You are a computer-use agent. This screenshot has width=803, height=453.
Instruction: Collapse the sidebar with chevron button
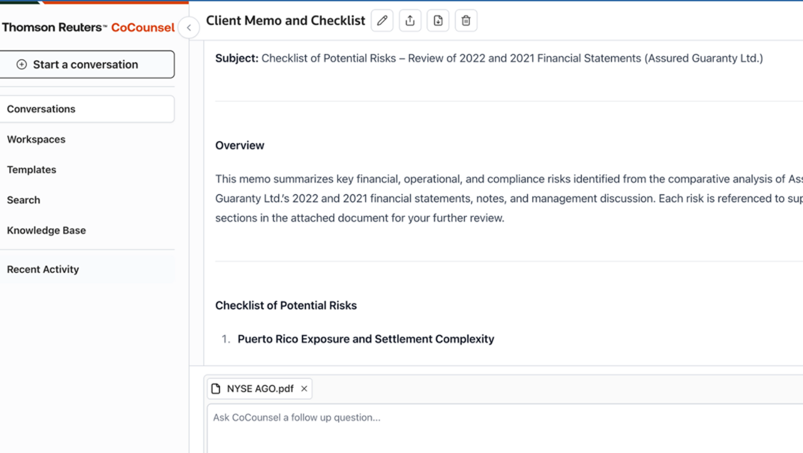coord(189,28)
